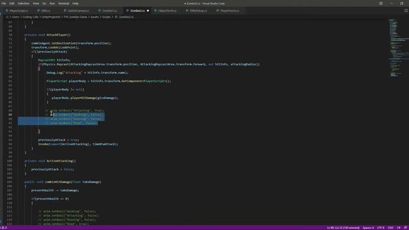Screen dimensions: 409x230
Task: Toggle the layout icon in title bar
Action: pyautogui.click(x=381, y=3)
